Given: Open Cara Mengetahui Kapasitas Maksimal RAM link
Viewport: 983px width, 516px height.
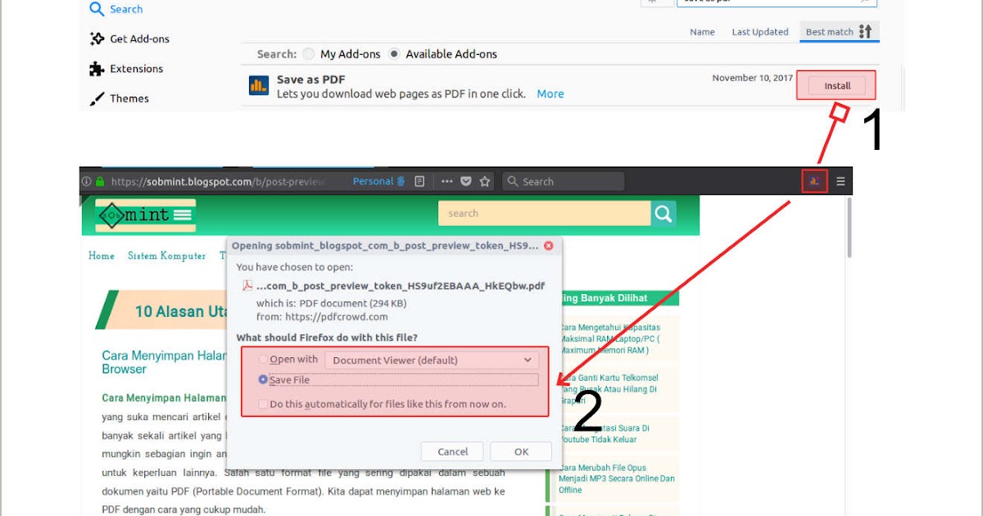Looking at the screenshot, I should pos(609,339).
